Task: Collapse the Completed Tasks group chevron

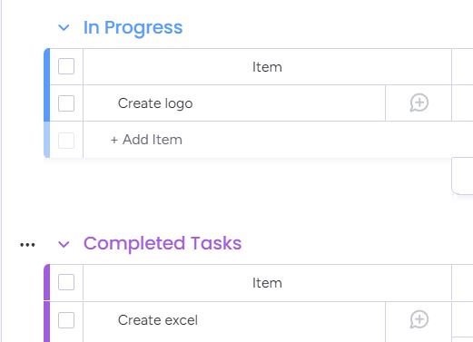Action: [x=64, y=244]
